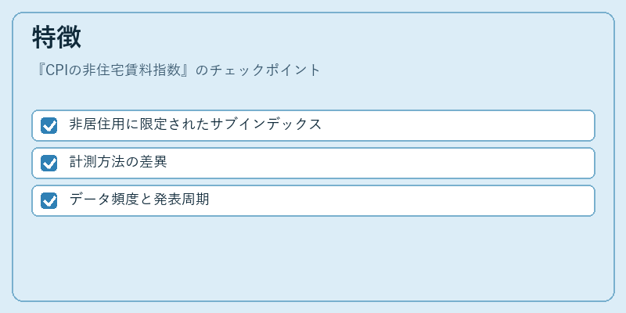The image size is (626, 313).
Task: Click the checkmark icon next to データ頻度と発表周期
Action: coord(49,200)
